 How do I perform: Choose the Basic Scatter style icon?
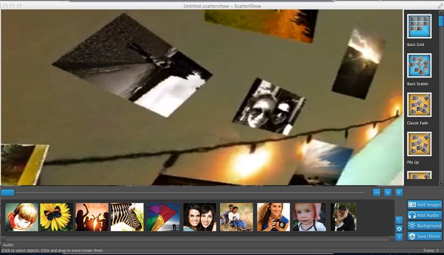point(419,65)
